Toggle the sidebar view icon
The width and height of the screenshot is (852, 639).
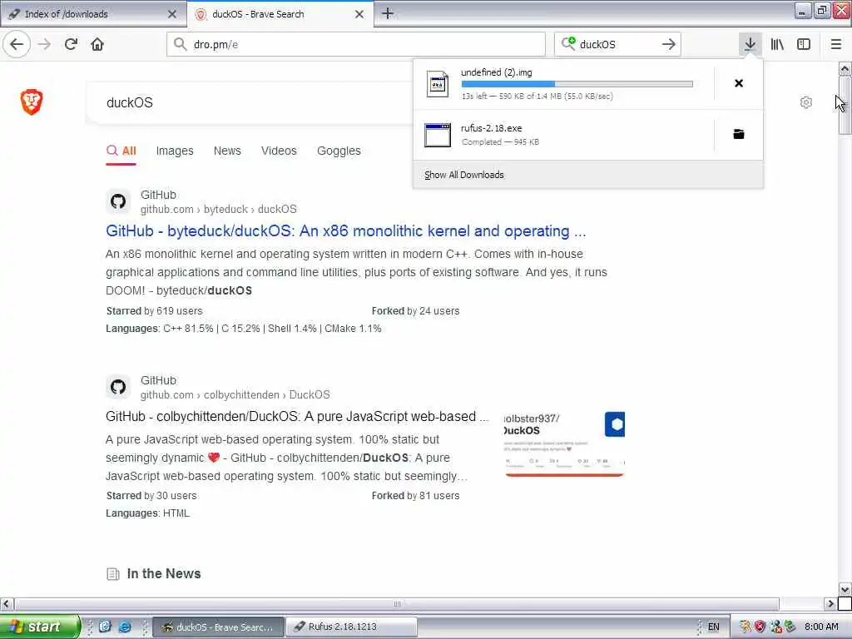point(804,44)
